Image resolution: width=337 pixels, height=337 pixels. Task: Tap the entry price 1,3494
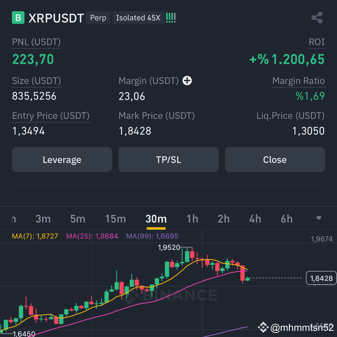28,131
